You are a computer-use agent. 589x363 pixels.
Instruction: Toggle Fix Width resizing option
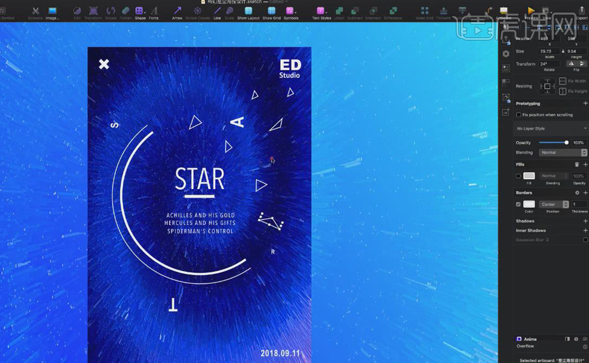coord(563,81)
